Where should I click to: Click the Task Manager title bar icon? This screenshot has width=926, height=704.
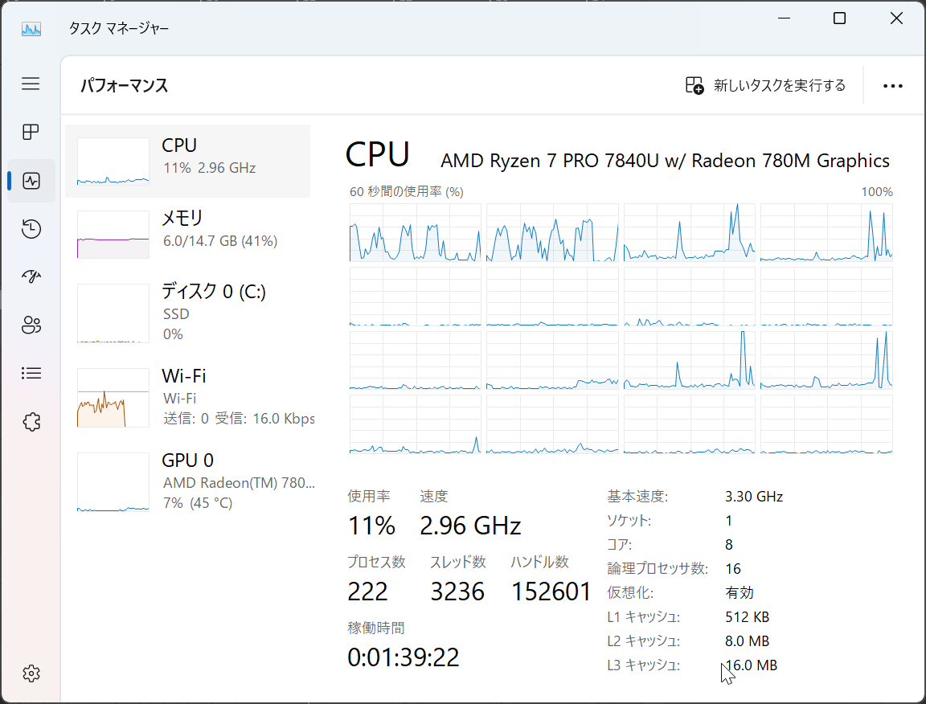(x=31, y=28)
